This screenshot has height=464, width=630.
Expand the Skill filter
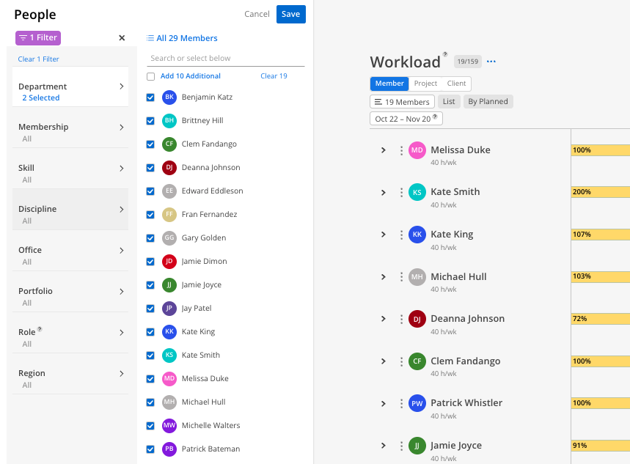point(70,169)
